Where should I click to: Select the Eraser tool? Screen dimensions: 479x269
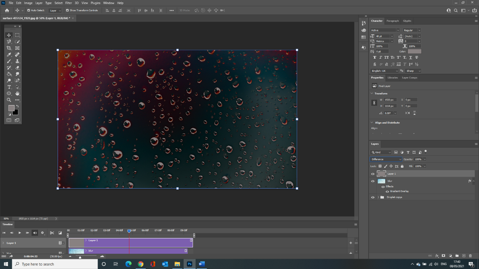[x=17, y=68]
